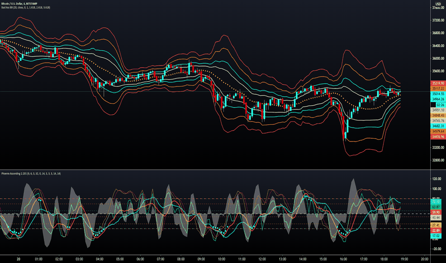
Task: Click the 03:00 time axis label
Action: pos(79,259)
